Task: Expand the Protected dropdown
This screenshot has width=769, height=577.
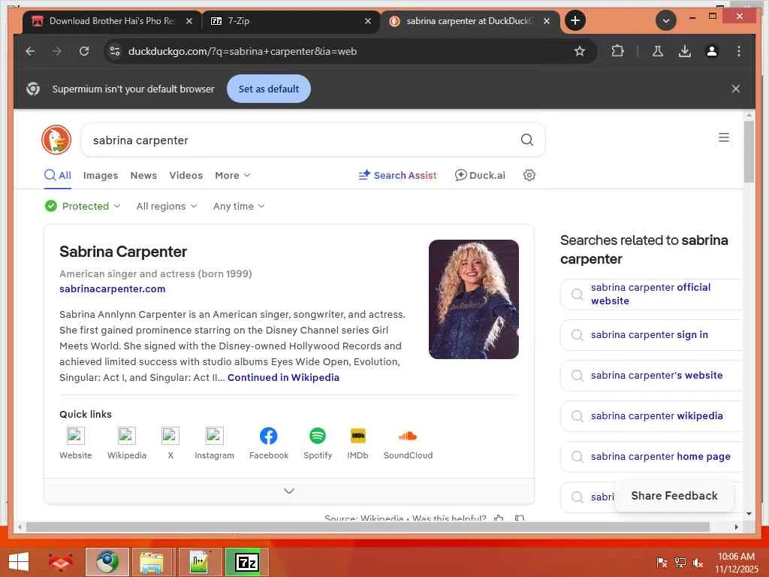Action: (x=83, y=206)
